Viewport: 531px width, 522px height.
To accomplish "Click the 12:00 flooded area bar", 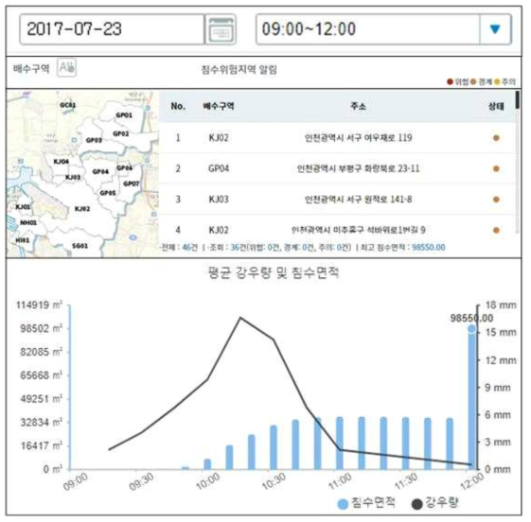I will pos(471,399).
